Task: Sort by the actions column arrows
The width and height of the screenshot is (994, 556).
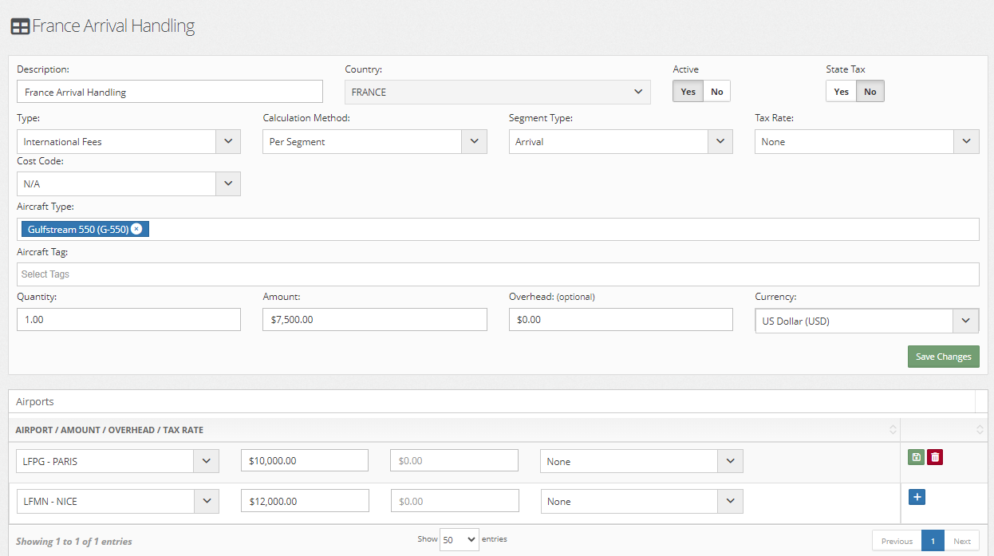Action: click(980, 430)
